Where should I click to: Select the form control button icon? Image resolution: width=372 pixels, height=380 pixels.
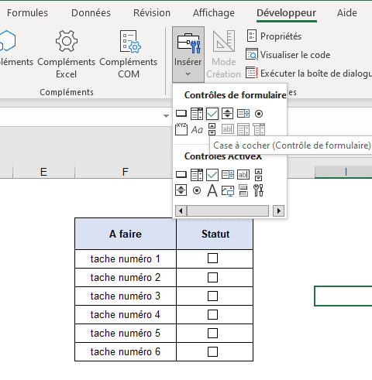tap(181, 114)
